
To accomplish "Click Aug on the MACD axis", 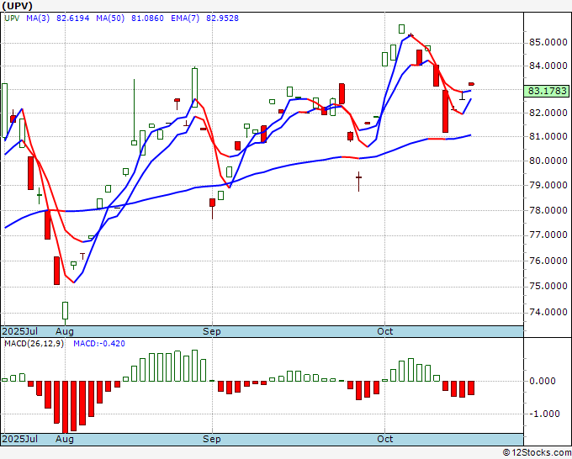I will tap(65, 439).
